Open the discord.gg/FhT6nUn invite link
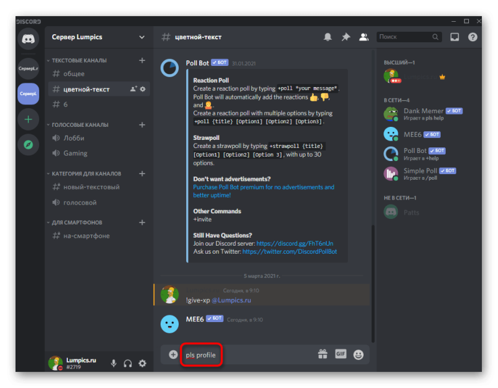This screenshot has height=388, width=498. pyautogui.click(x=294, y=243)
